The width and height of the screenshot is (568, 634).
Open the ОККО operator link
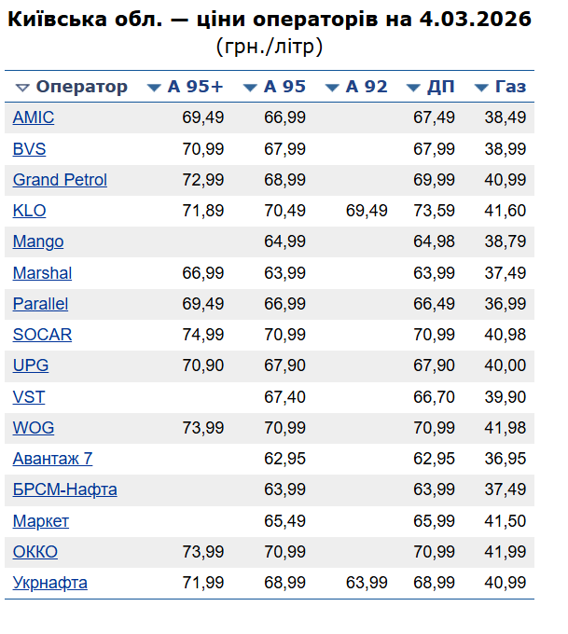[35, 552]
